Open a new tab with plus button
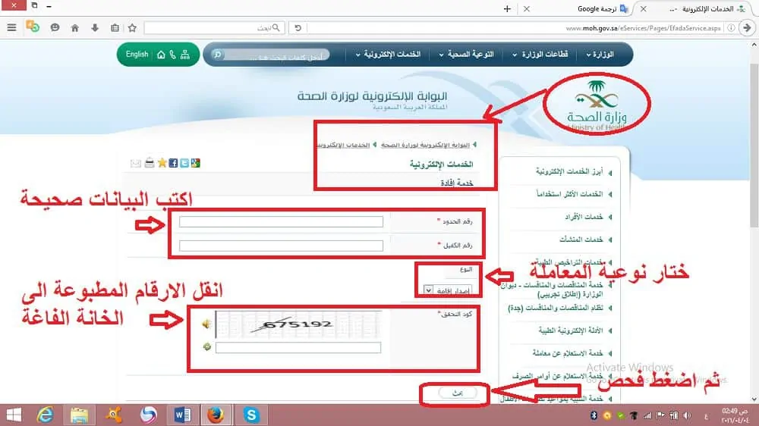Viewport: 759px width, 426px height. (x=507, y=8)
